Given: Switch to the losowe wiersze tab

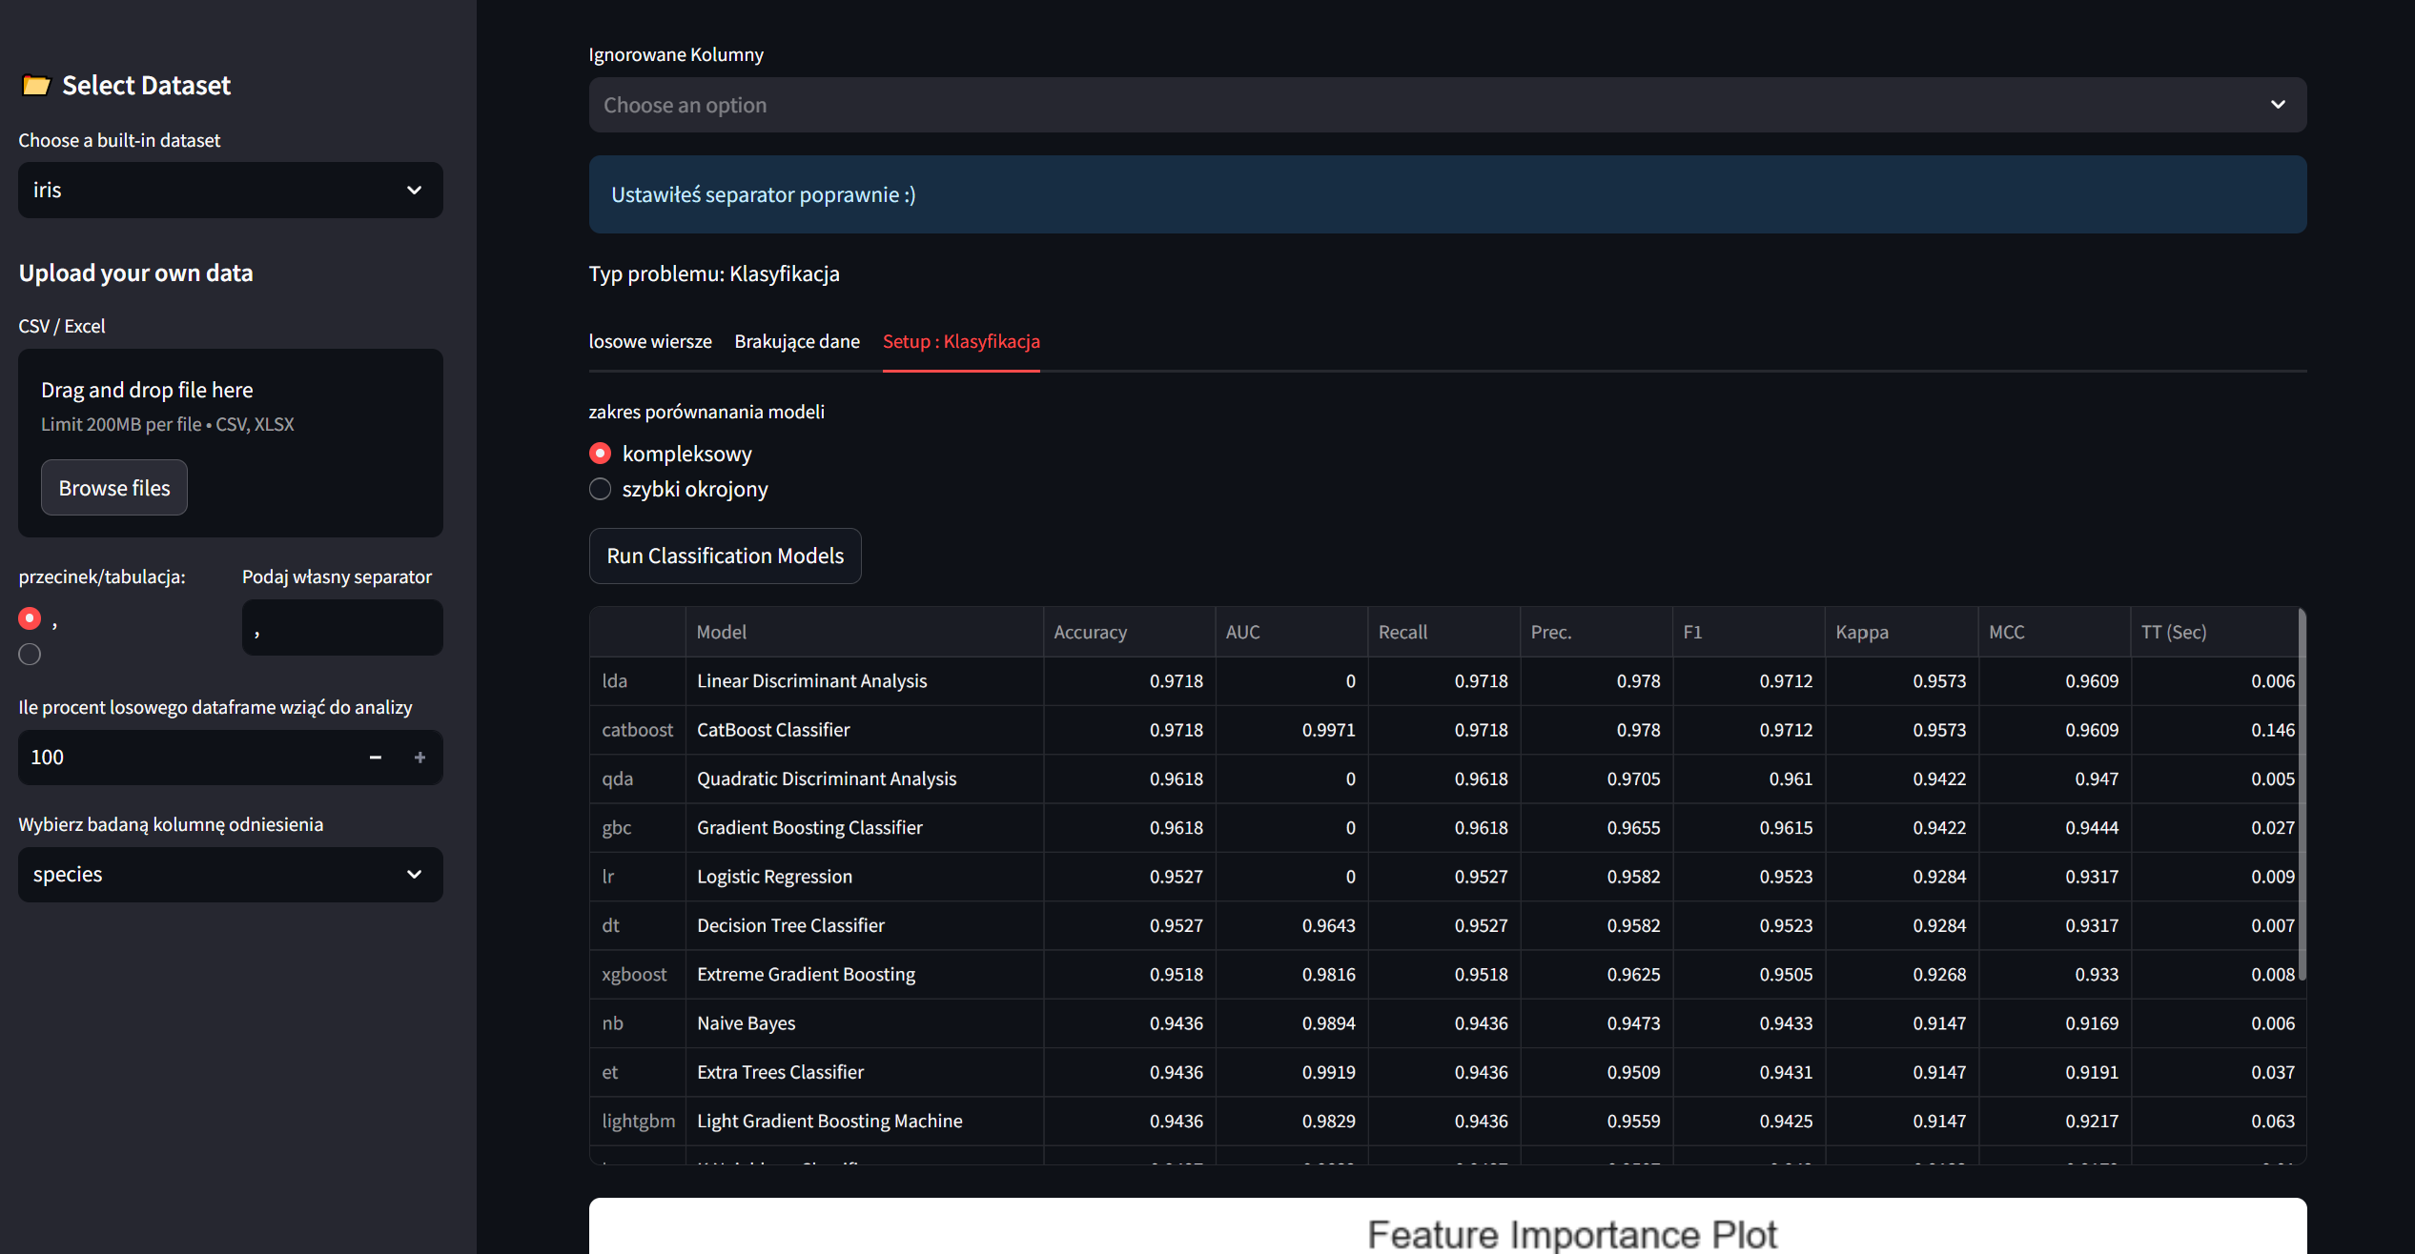Looking at the screenshot, I should tap(649, 341).
